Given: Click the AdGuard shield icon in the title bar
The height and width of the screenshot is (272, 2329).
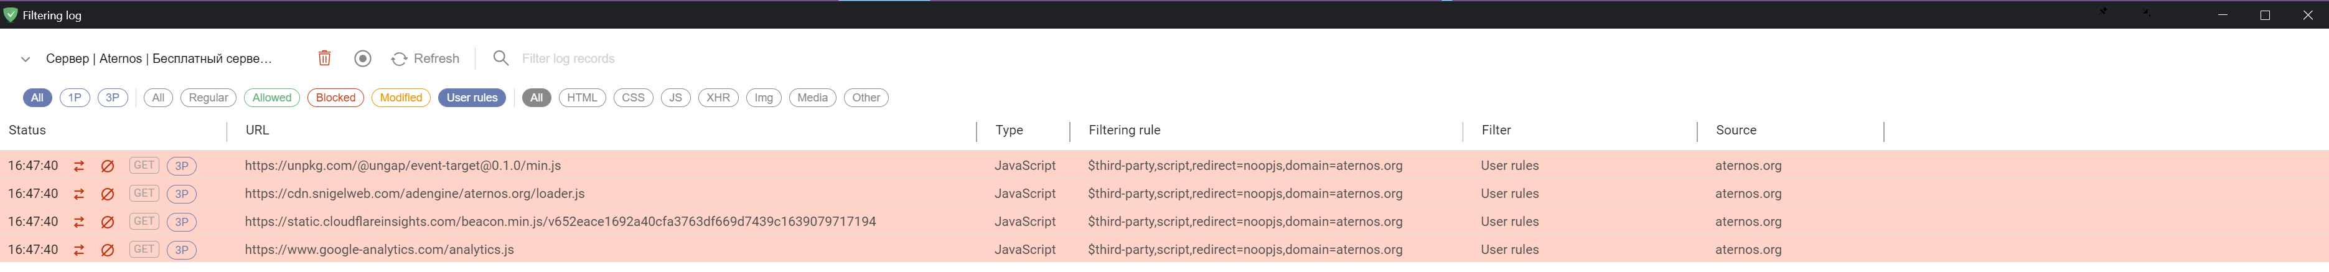Looking at the screenshot, I should (10, 16).
